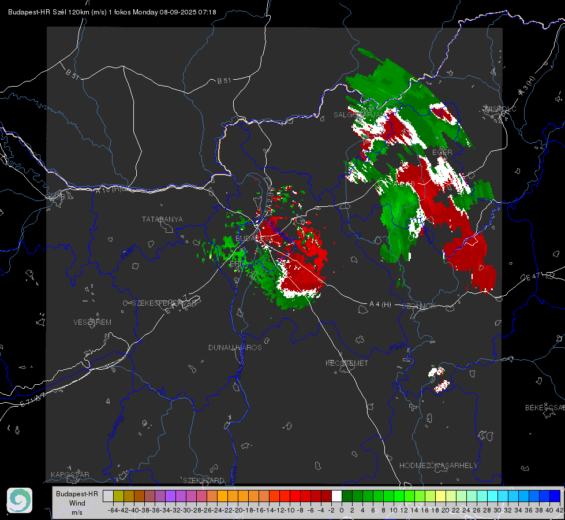Click the spiral weather service logo
This screenshot has width=565, height=520.
(20, 500)
